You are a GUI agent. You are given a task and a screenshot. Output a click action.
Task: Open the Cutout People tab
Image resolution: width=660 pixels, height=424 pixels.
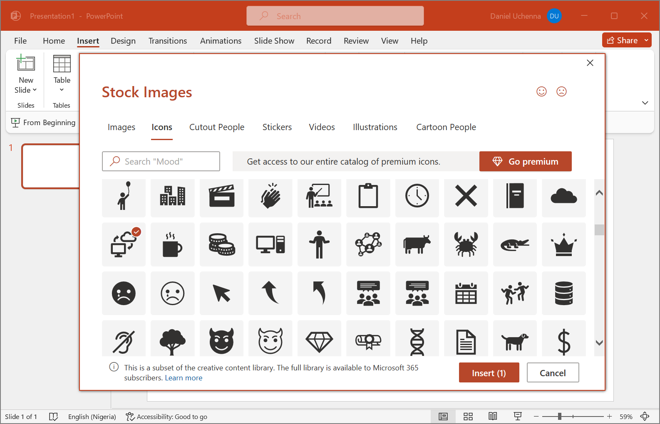217,127
